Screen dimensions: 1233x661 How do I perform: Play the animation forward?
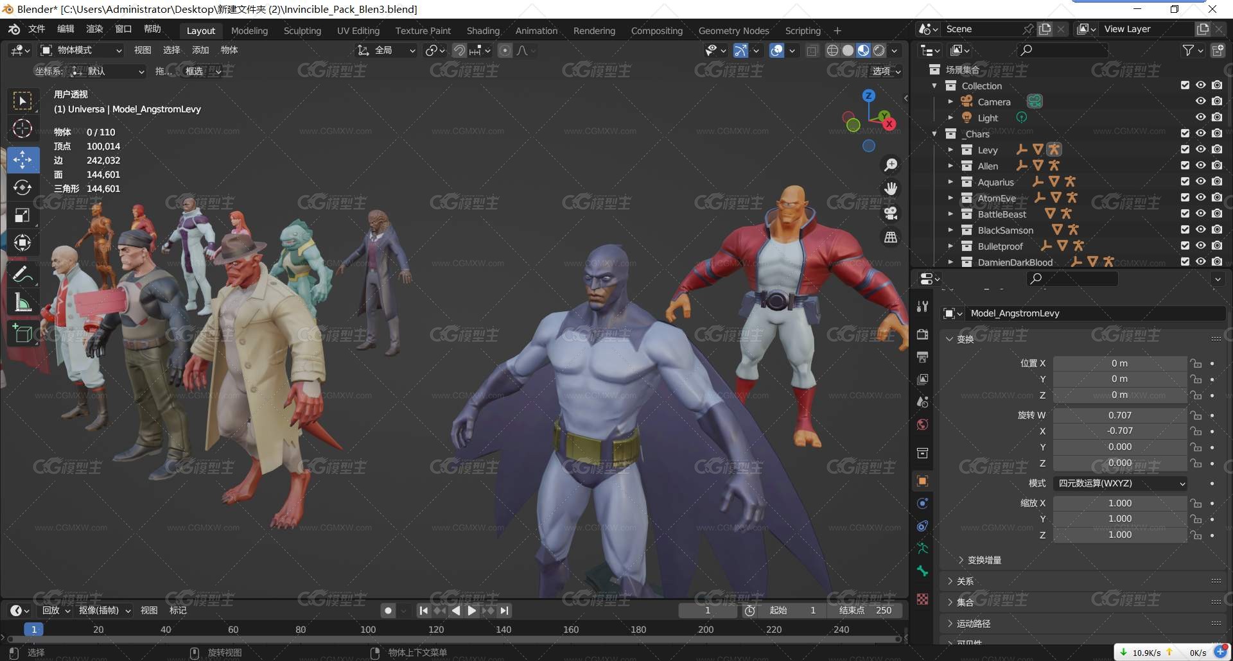tap(472, 610)
